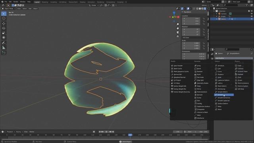Choose Smooth in the modifier list
254x143 pixels.
(224, 95)
